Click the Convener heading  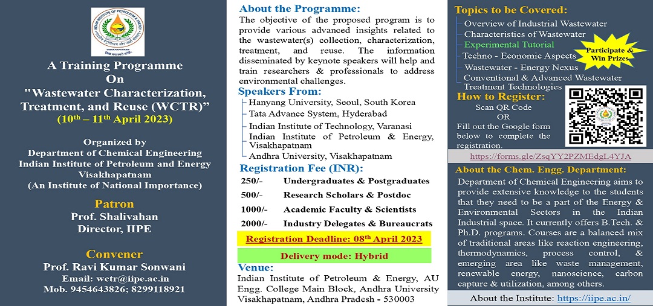click(x=114, y=254)
